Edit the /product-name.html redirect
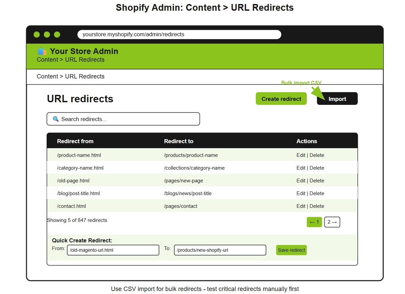Image resolution: width=405 pixels, height=294 pixels. (301, 155)
